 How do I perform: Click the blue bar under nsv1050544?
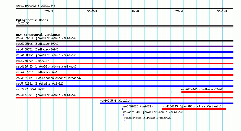point(167,103)
